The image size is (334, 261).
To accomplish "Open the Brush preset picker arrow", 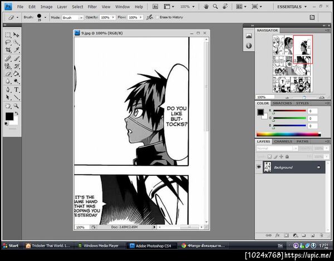I will (45, 17).
